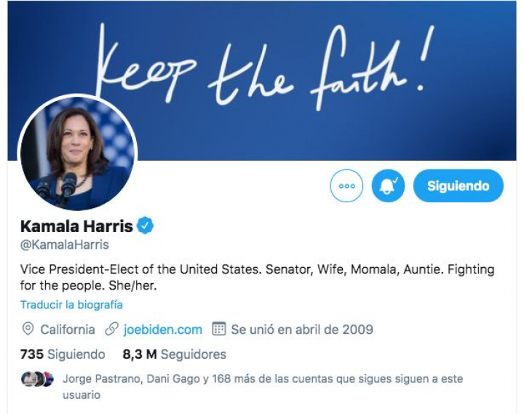The height and width of the screenshot is (414, 524).
Task: Open the three-dot more options menu
Action: [x=346, y=186]
